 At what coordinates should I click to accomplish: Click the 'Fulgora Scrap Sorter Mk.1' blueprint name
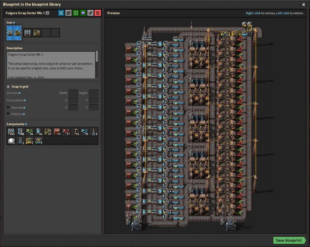pyautogui.click(x=25, y=13)
